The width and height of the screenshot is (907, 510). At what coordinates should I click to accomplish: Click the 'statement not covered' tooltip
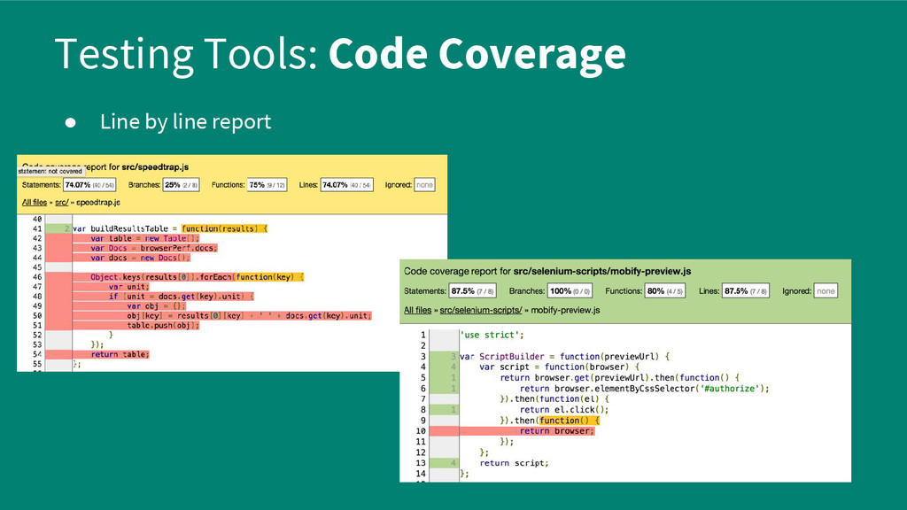click(x=51, y=171)
